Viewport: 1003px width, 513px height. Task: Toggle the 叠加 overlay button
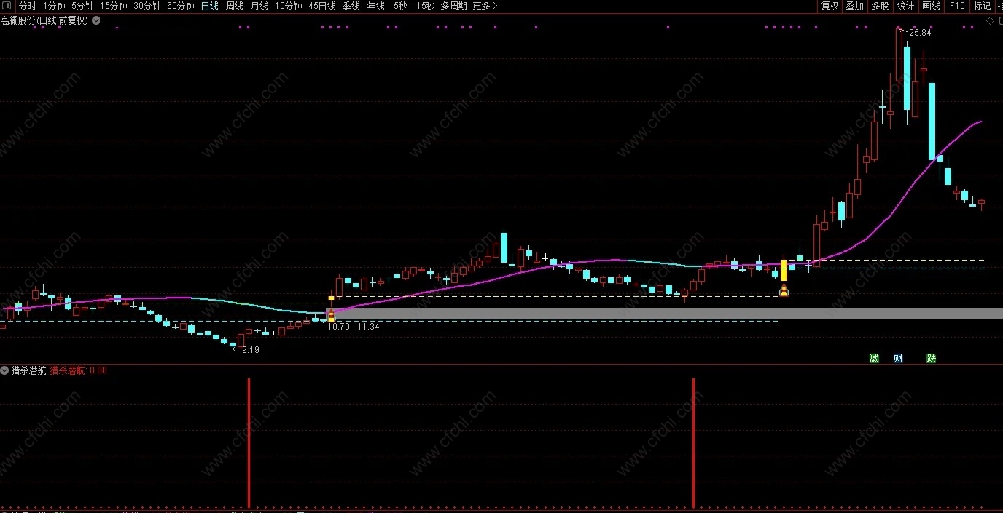854,6
